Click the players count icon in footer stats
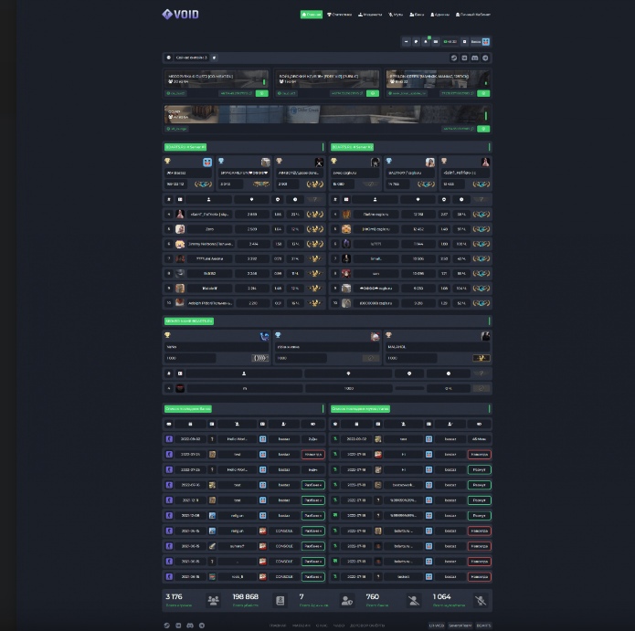 [x=213, y=600]
